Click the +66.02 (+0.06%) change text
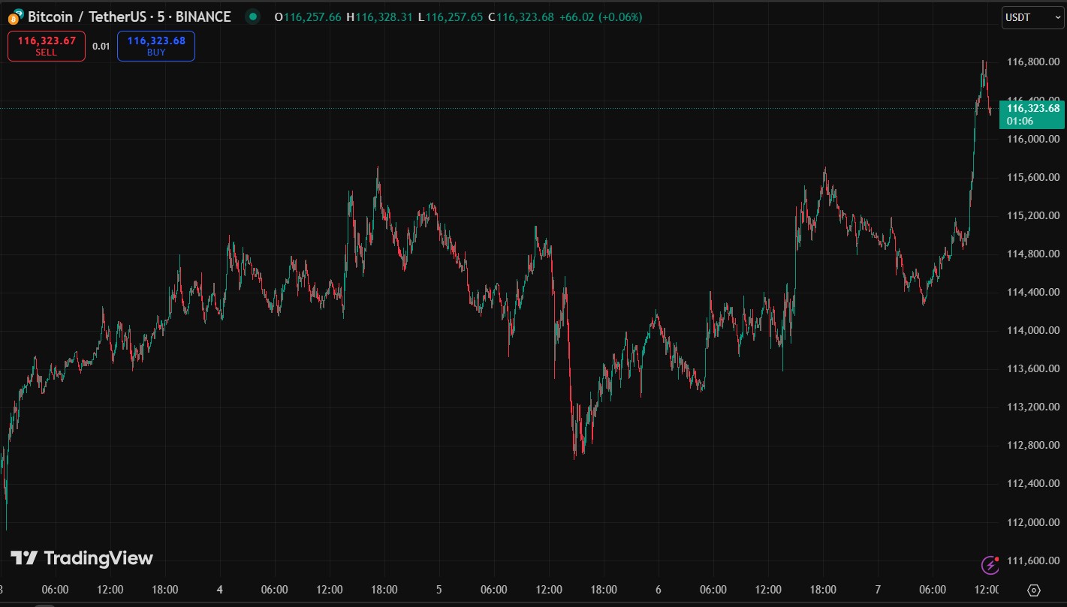Viewport: 1067px width, 607px height. pyautogui.click(x=599, y=17)
